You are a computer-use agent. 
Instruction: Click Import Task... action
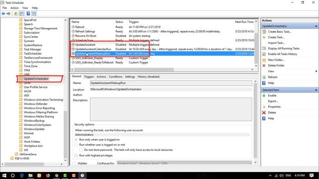click(x=276, y=43)
